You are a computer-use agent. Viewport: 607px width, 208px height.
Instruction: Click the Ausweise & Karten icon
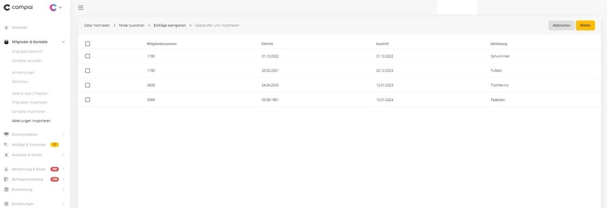point(6,155)
